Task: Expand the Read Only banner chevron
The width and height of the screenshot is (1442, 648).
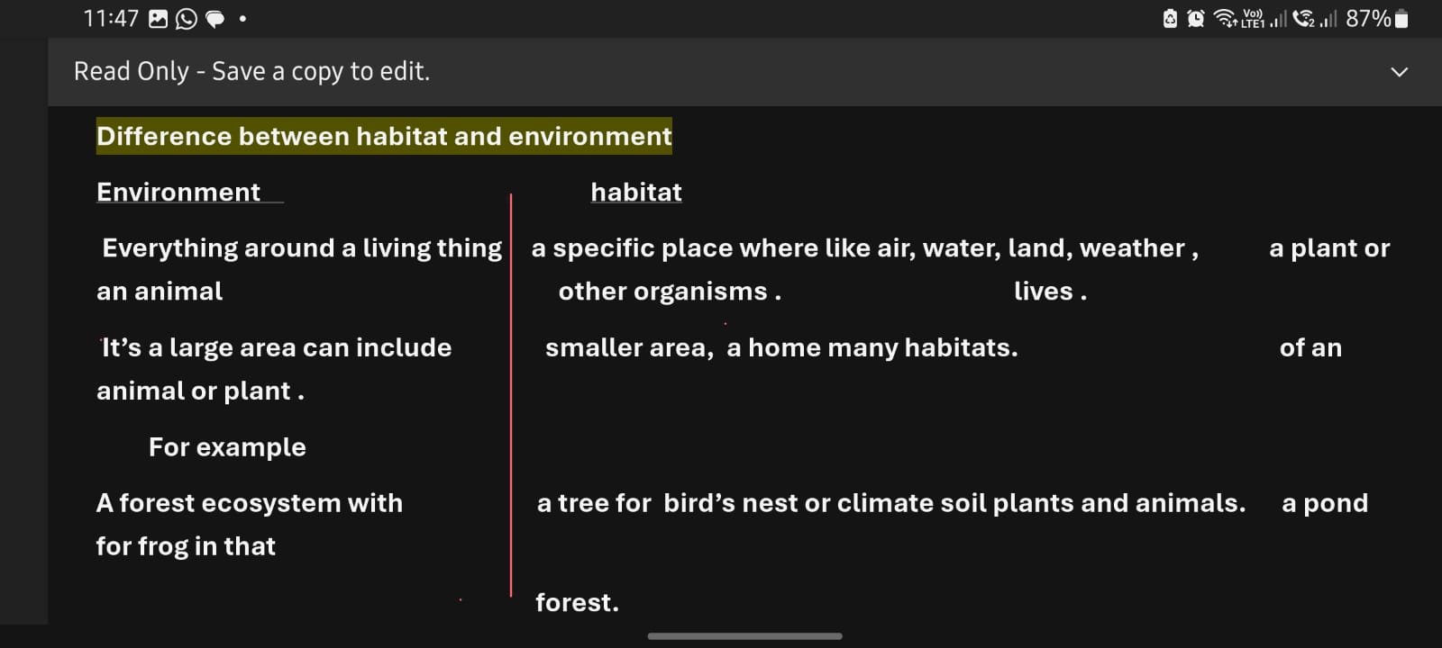Action: pyautogui.click(x=1399, y=72)
